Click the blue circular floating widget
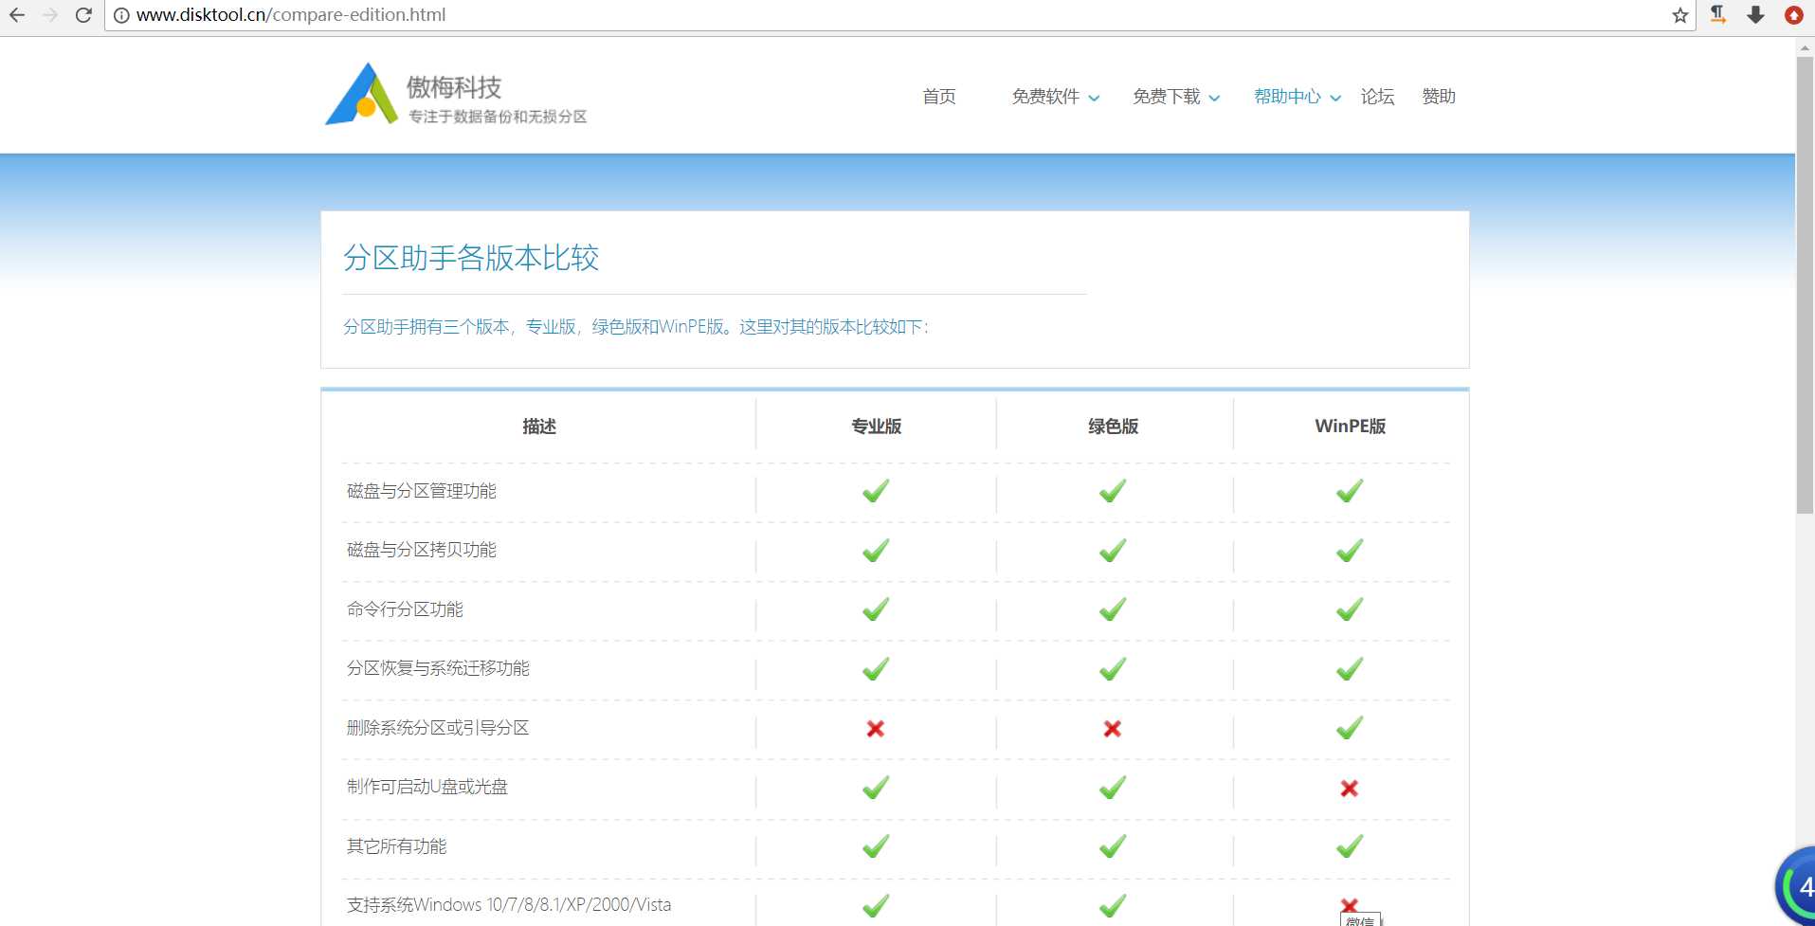Viewport: 1815px width, 926px height. [x=1795, y=887]
